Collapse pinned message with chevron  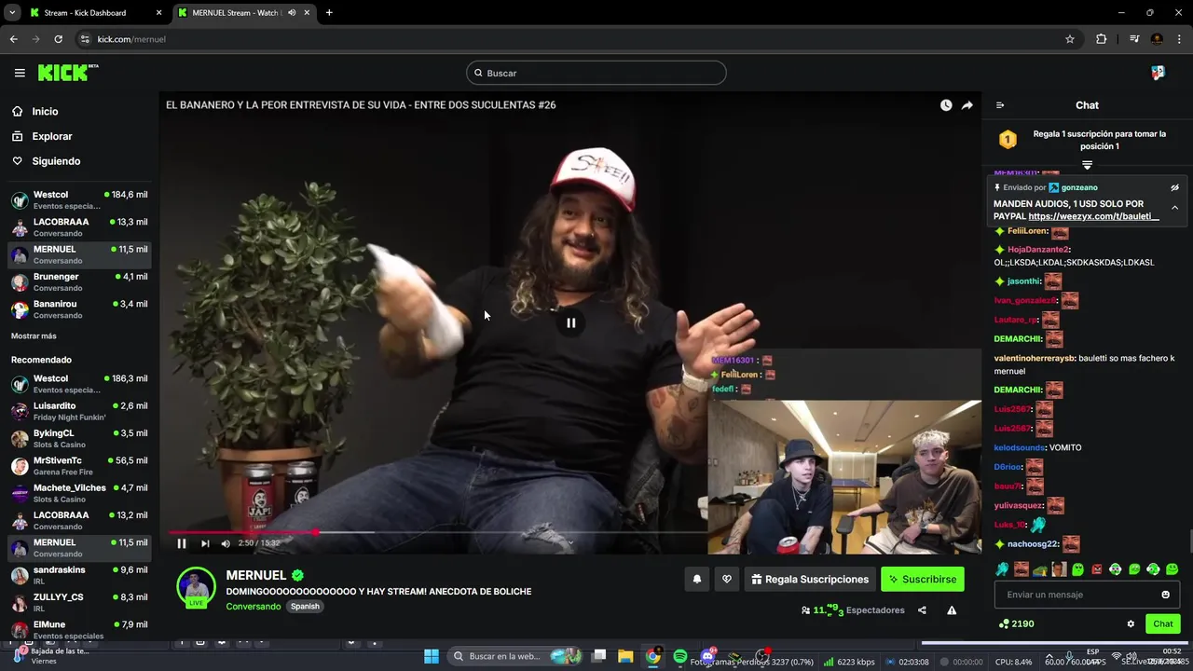point(1175,207)
